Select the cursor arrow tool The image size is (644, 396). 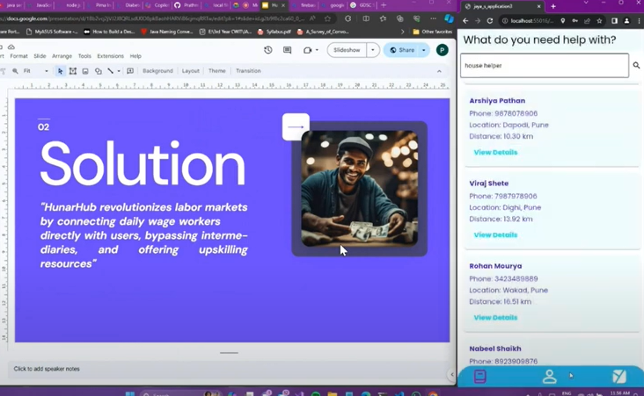pos(60,71)
